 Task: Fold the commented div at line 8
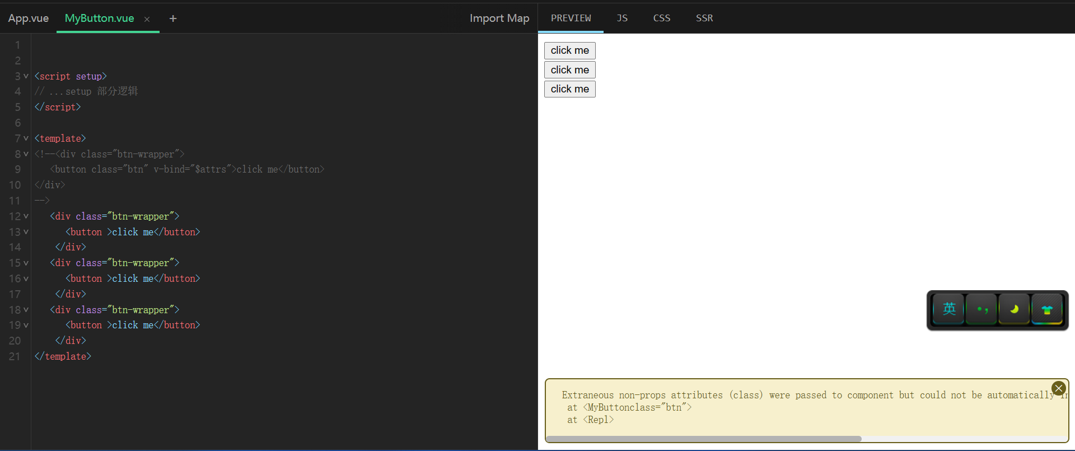pos(26,154)
